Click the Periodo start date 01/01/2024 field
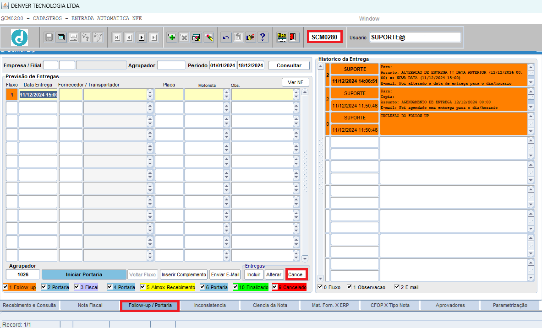The image size is (542, 328). (223, 65)
